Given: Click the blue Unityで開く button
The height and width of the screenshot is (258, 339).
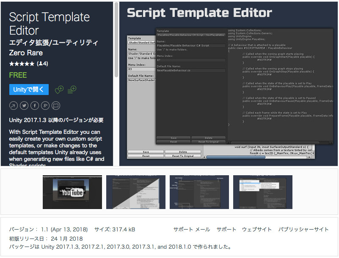Looking at the screenshot, I should [29, 90].
